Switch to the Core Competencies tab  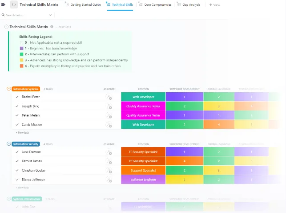155,4
